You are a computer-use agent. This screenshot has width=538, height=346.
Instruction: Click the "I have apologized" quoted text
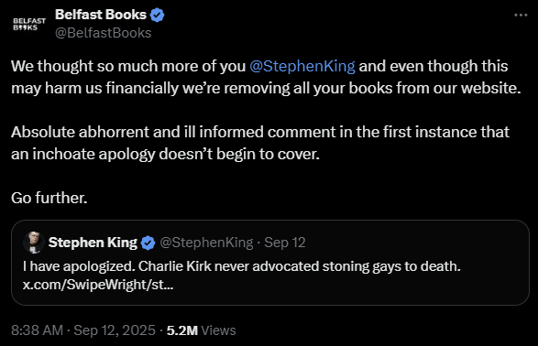click(x=242, y=266)
